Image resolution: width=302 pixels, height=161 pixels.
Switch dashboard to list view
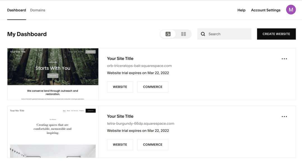[183, 34]
